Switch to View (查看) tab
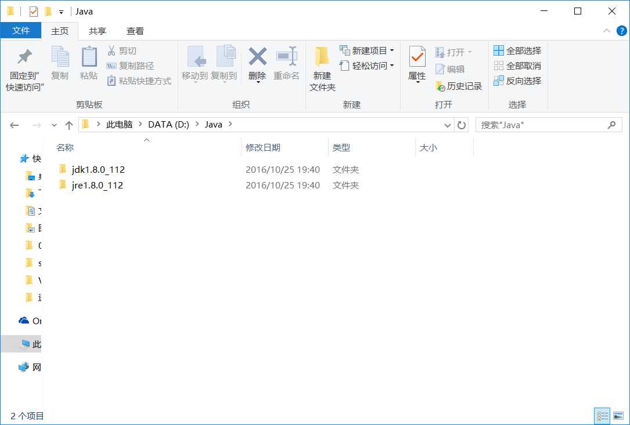Screen dimensions: 630x425 pos(135,31)
